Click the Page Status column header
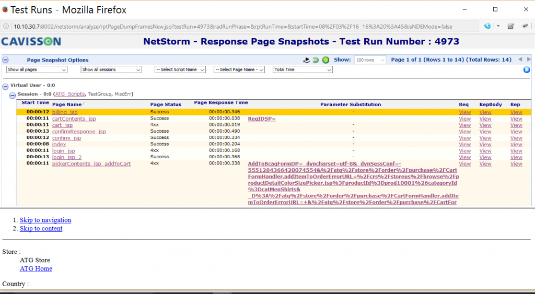The width and height of the screenshot is (535, 294). (166, 104)
